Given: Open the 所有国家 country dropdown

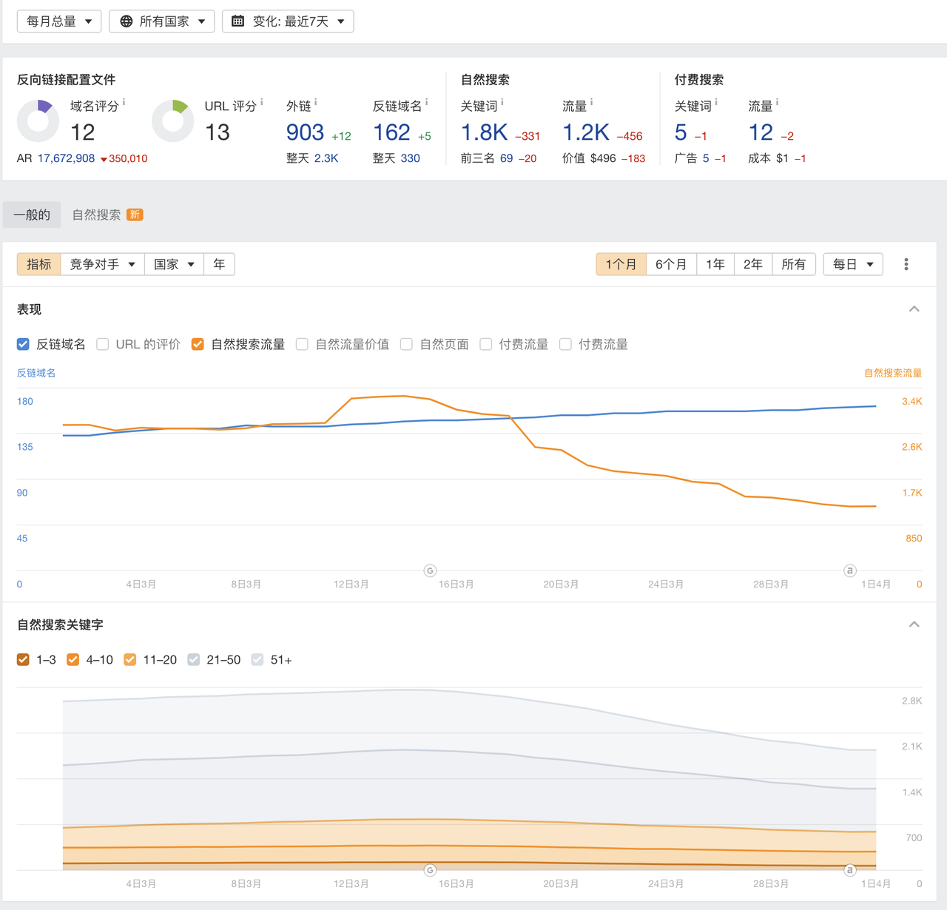Looking at the screenshot, I should pyautogui.click(x=162, y=21).
